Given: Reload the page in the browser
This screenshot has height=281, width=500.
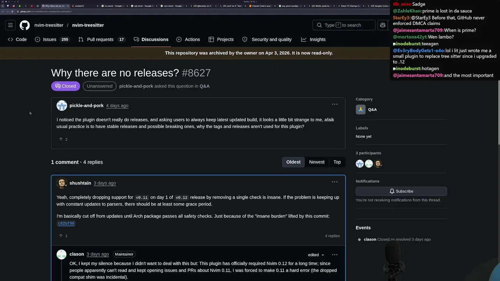Looking at the screenshot, I should [12, 11].
